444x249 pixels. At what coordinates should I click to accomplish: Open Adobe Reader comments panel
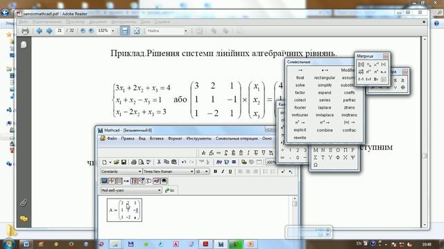[x=24, y=219]
